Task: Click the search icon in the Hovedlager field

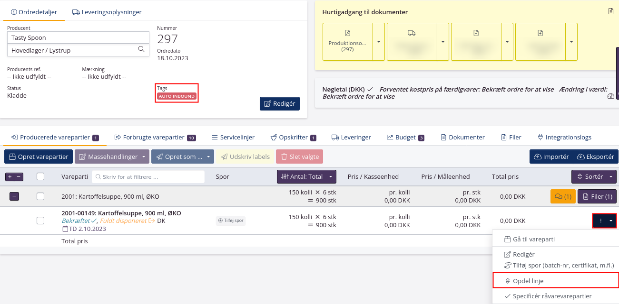Action: point(141,49)
